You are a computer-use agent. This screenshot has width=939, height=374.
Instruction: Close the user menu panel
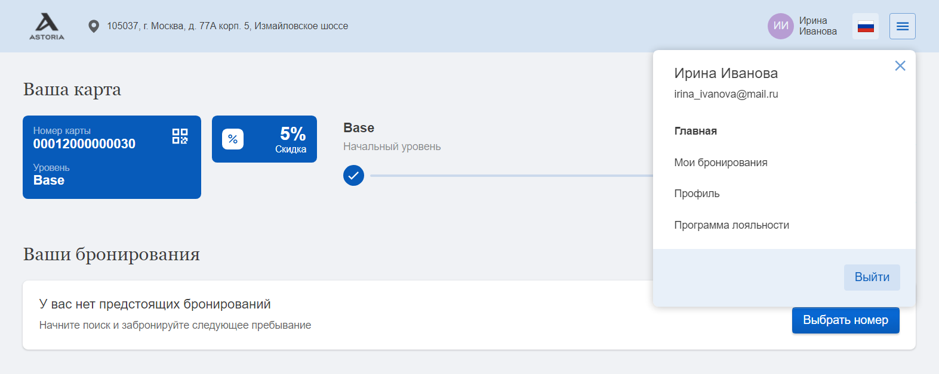[x=900, y=66]
